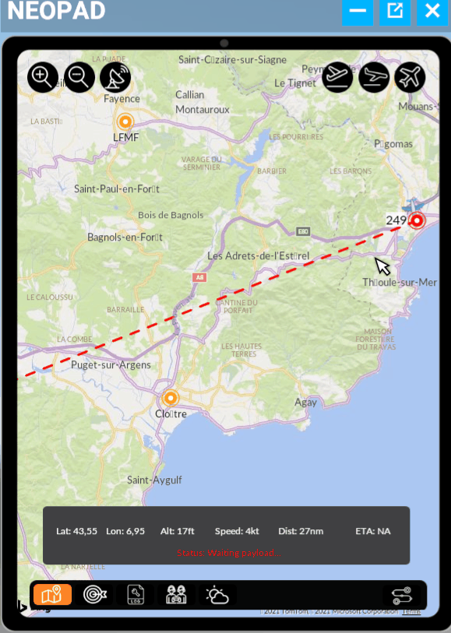Open the map tab in bottom bar
This screenshot has height=633, width=451.
52,595
